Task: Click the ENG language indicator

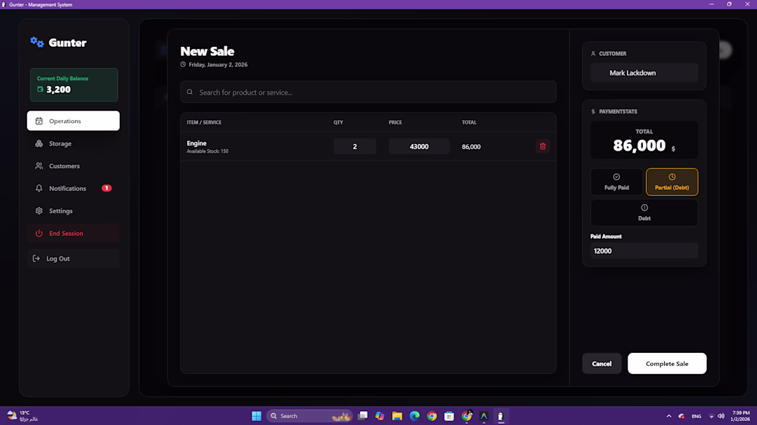Action: pyautogui.click(x=696, y=416)
